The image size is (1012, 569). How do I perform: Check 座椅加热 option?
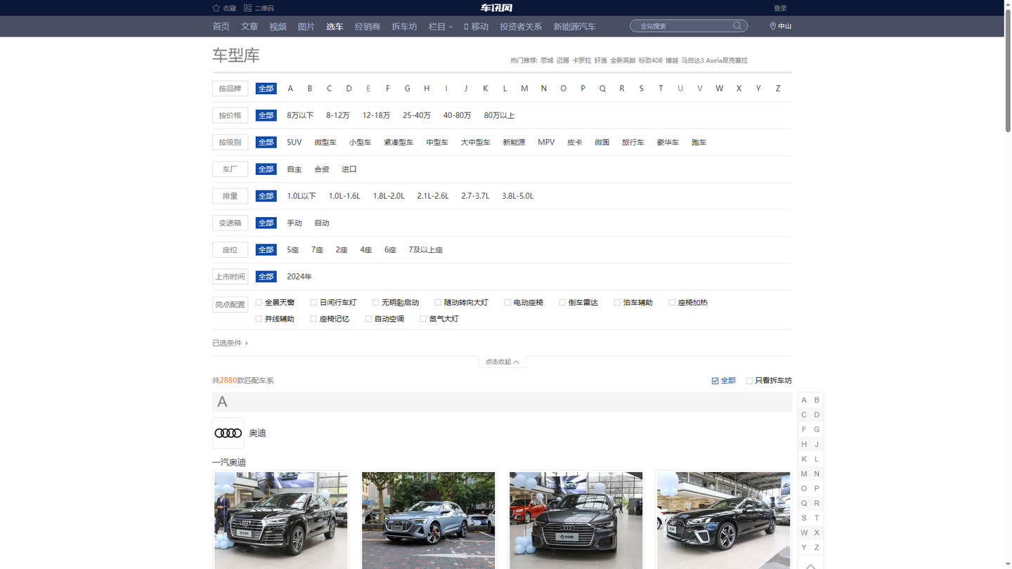672,303
